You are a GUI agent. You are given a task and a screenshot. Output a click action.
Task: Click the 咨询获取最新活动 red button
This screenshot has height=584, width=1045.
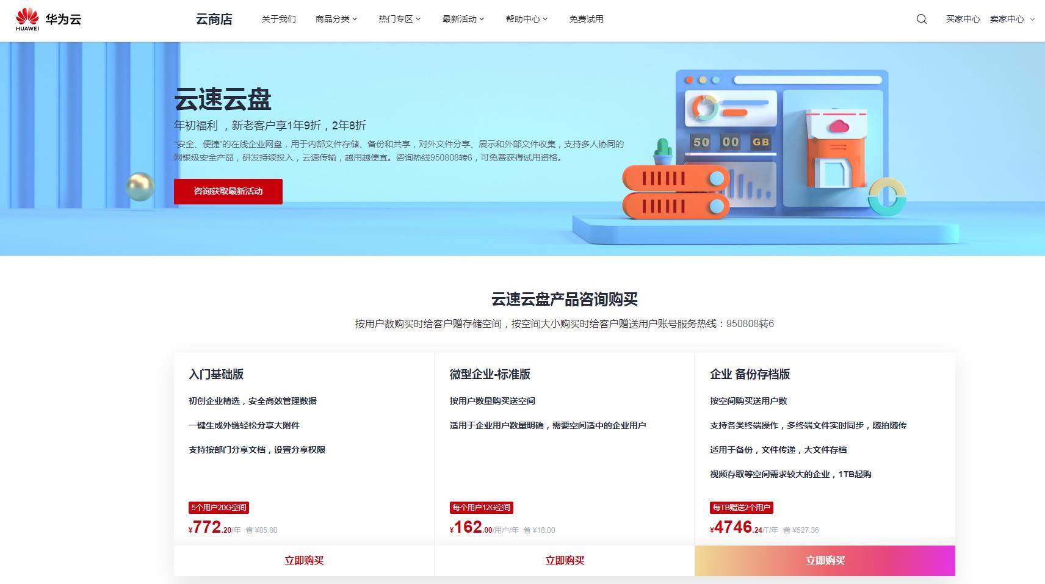tap(228, 191)
